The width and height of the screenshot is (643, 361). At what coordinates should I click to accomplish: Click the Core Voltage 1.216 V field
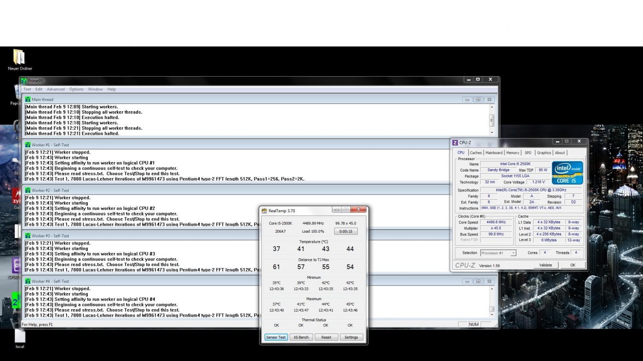pyautogui.click(x=538, y=182)
